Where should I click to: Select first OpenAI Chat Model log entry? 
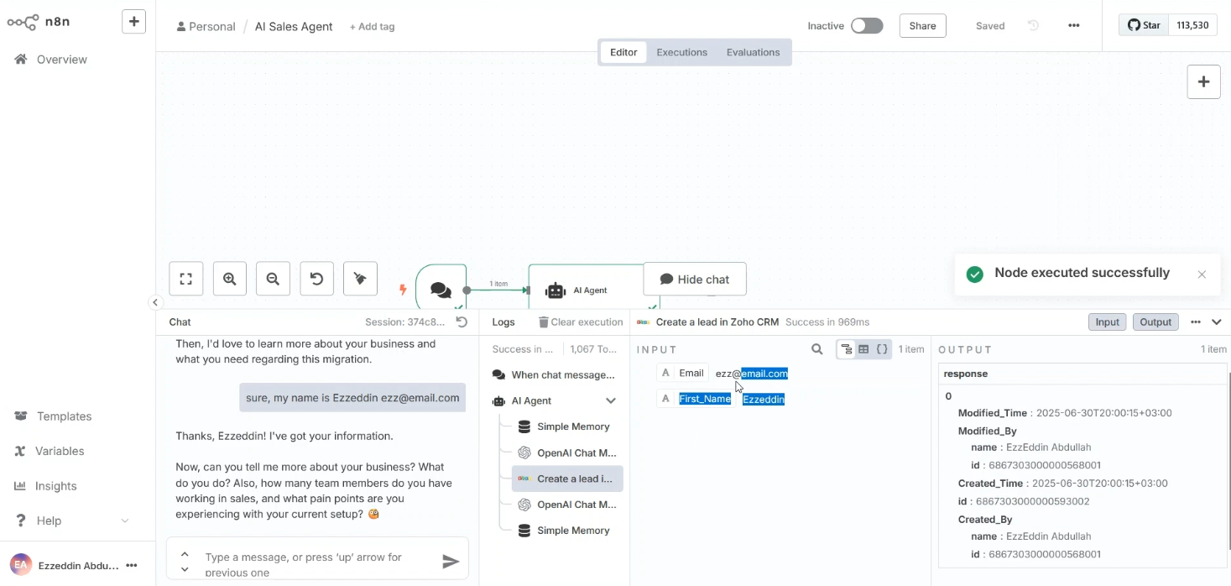[x=568, y=453]
